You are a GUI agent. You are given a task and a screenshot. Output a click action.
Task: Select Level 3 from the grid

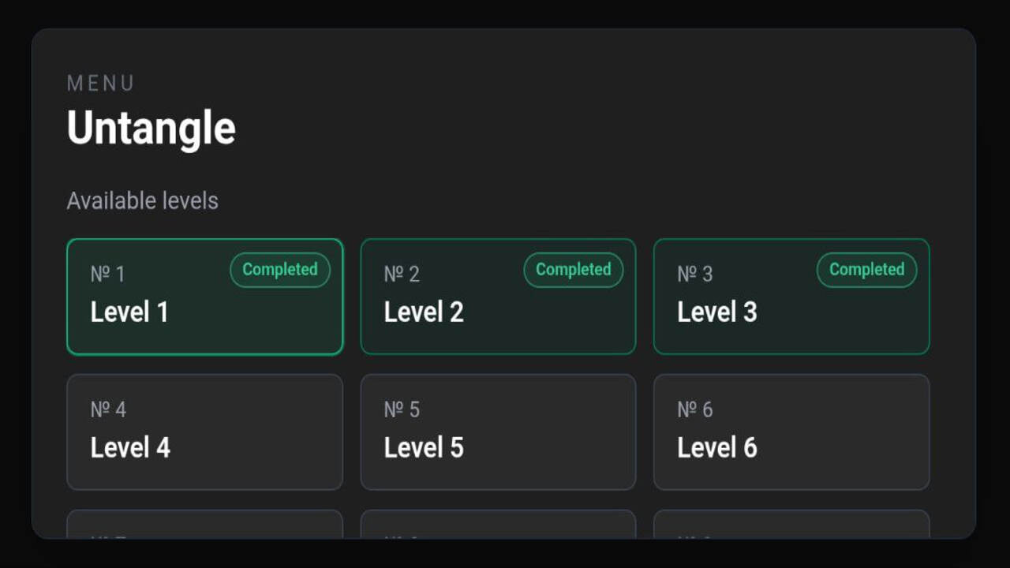tap(791, 296)
